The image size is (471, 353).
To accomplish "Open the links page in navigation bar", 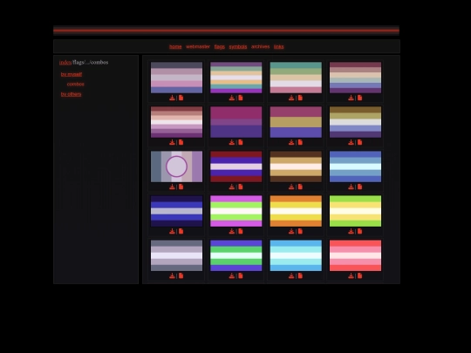I will (x=279, y=46).
